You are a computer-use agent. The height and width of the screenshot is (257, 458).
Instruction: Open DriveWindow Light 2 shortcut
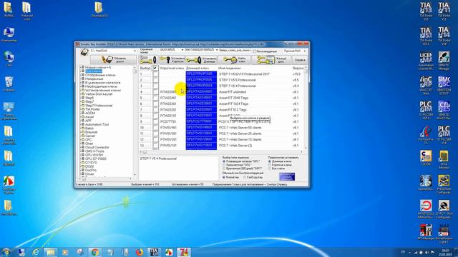coord(444,234)
